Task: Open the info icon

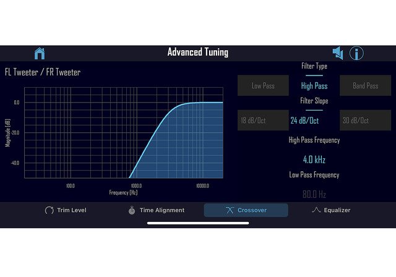Action: [356, 53]
